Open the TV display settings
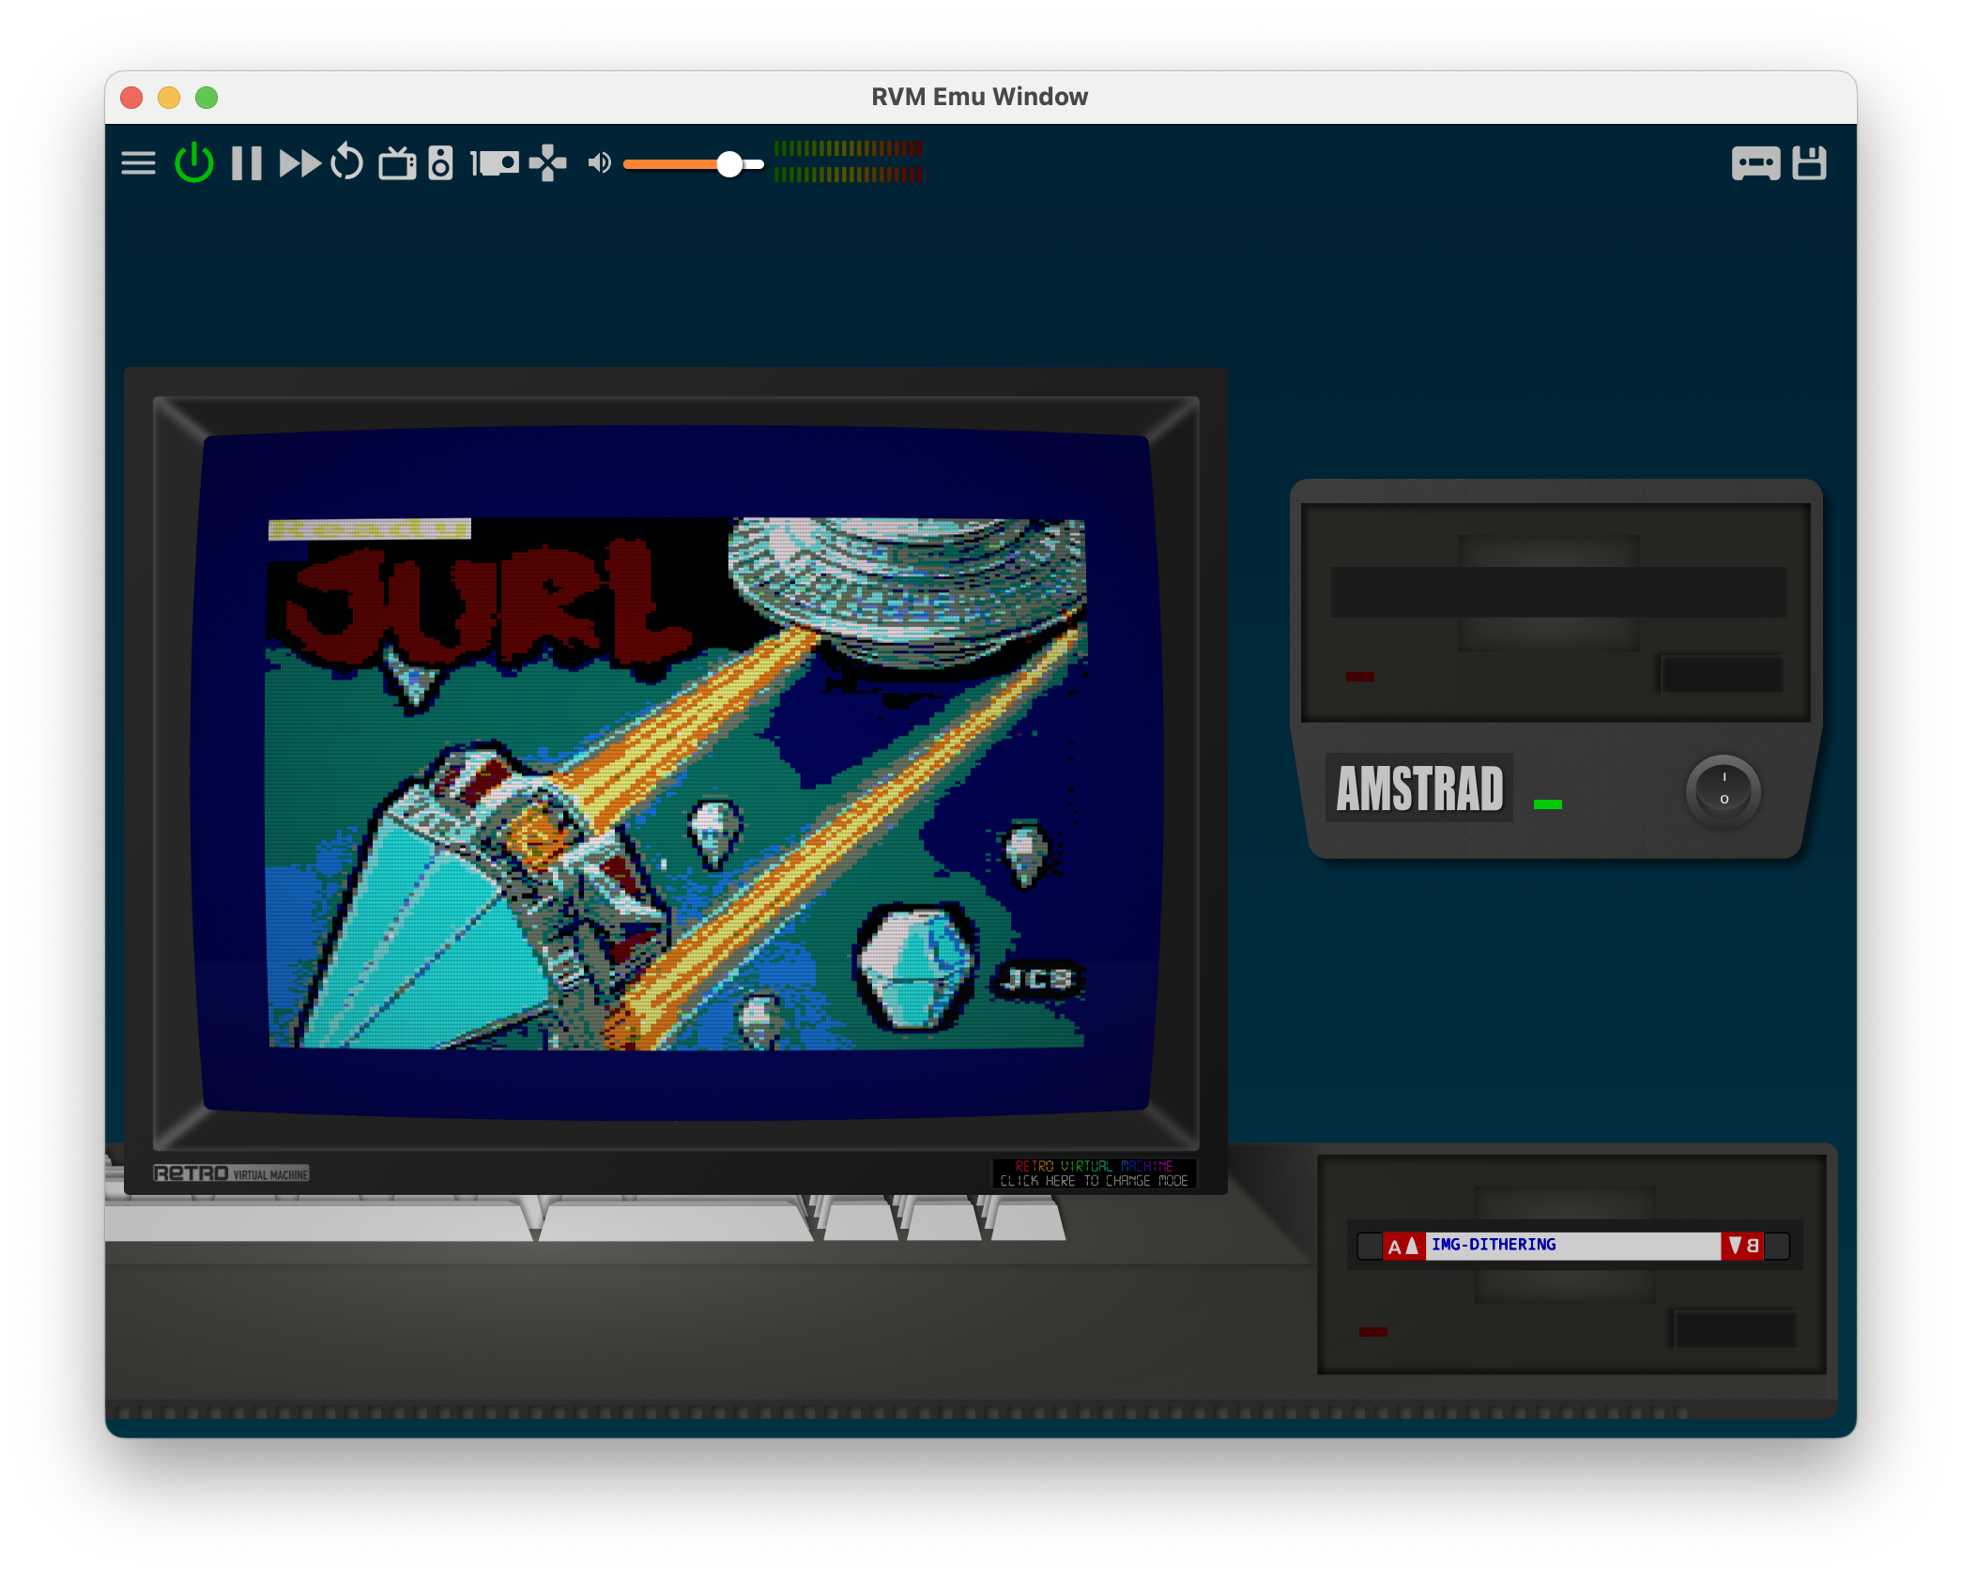 click(x=397, y=163)
